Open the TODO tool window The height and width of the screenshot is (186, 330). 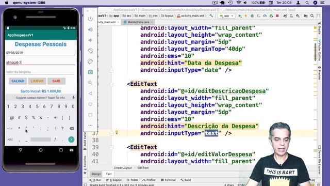[x=132, y=180]
